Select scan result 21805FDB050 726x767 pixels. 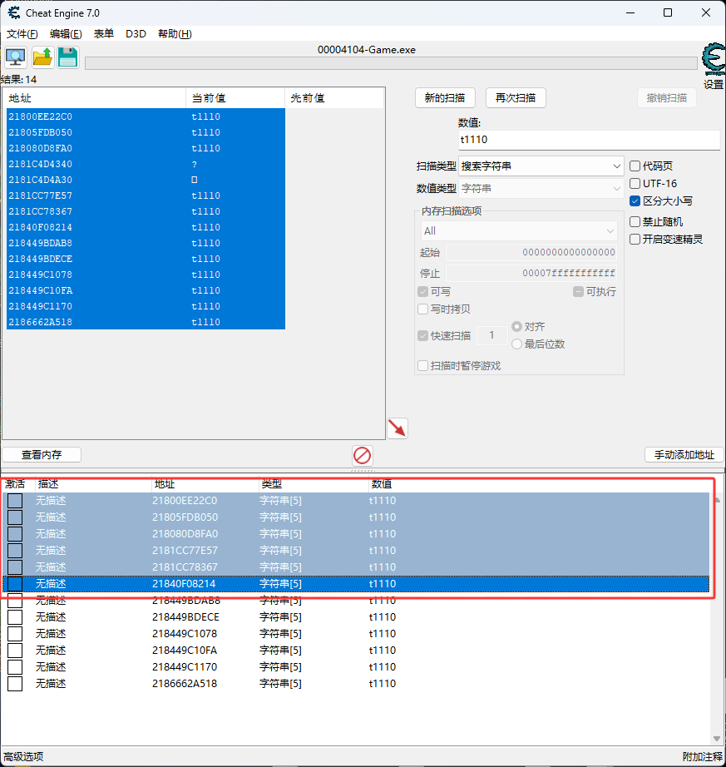tap(146, 132)
